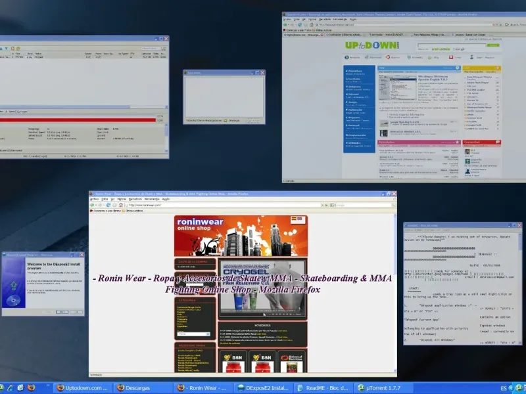Open Ayuda menu in Ronin Wear window
Image resolution: width=526 pixels, height=394 pixels.
click(166, 199)
